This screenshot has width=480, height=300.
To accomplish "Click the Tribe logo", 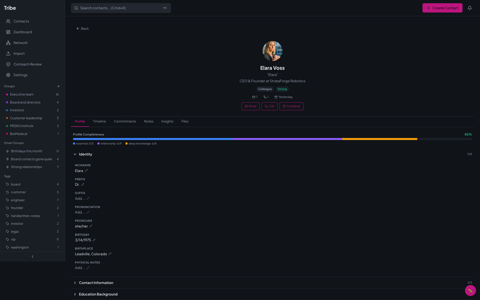I will pyautogui.click(x=10, y=8).
